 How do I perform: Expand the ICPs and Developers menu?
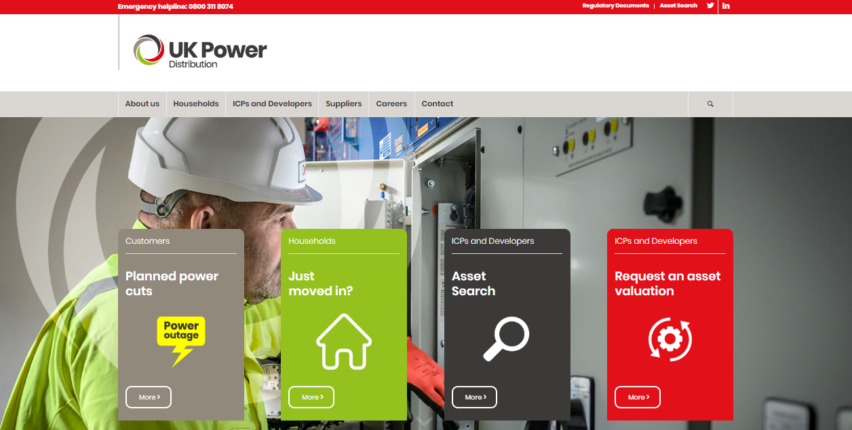point(271,104)
